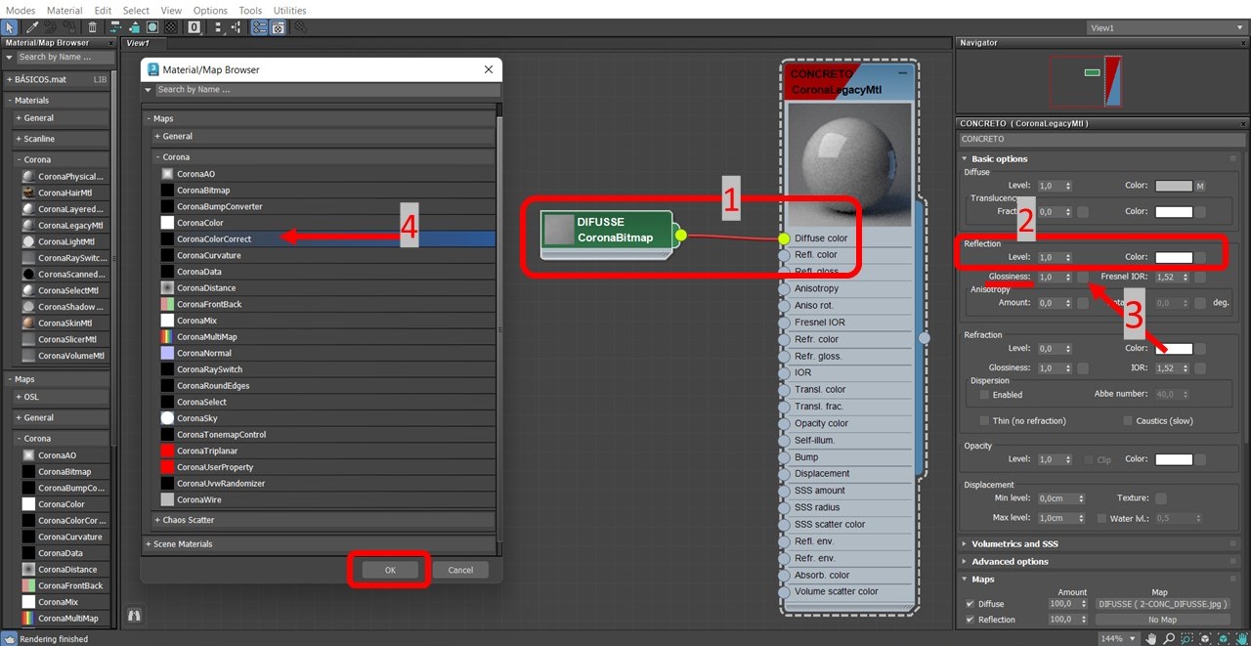Click the magnifier Zoom tool in the status bar
Screen dimensions: 1251x646
(x=1169, y=638)
